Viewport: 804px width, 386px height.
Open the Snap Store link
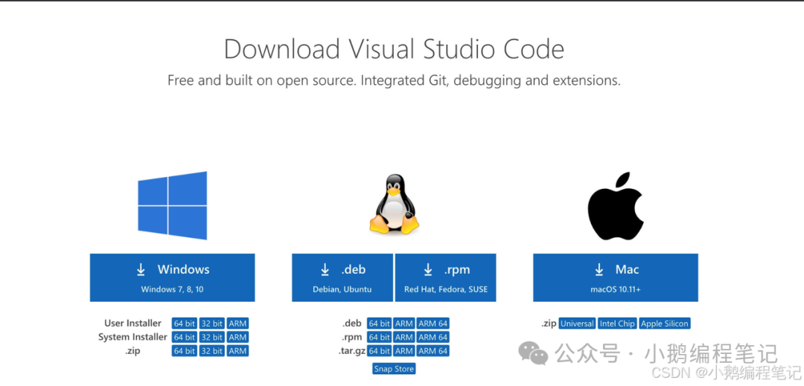[394, 369]
